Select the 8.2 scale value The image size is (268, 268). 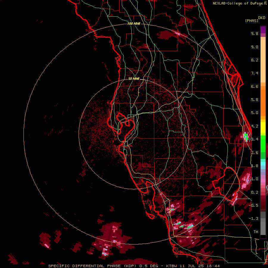point(255,60)
